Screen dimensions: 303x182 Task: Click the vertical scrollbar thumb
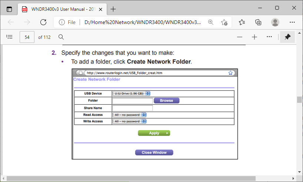tap(299, 100)
